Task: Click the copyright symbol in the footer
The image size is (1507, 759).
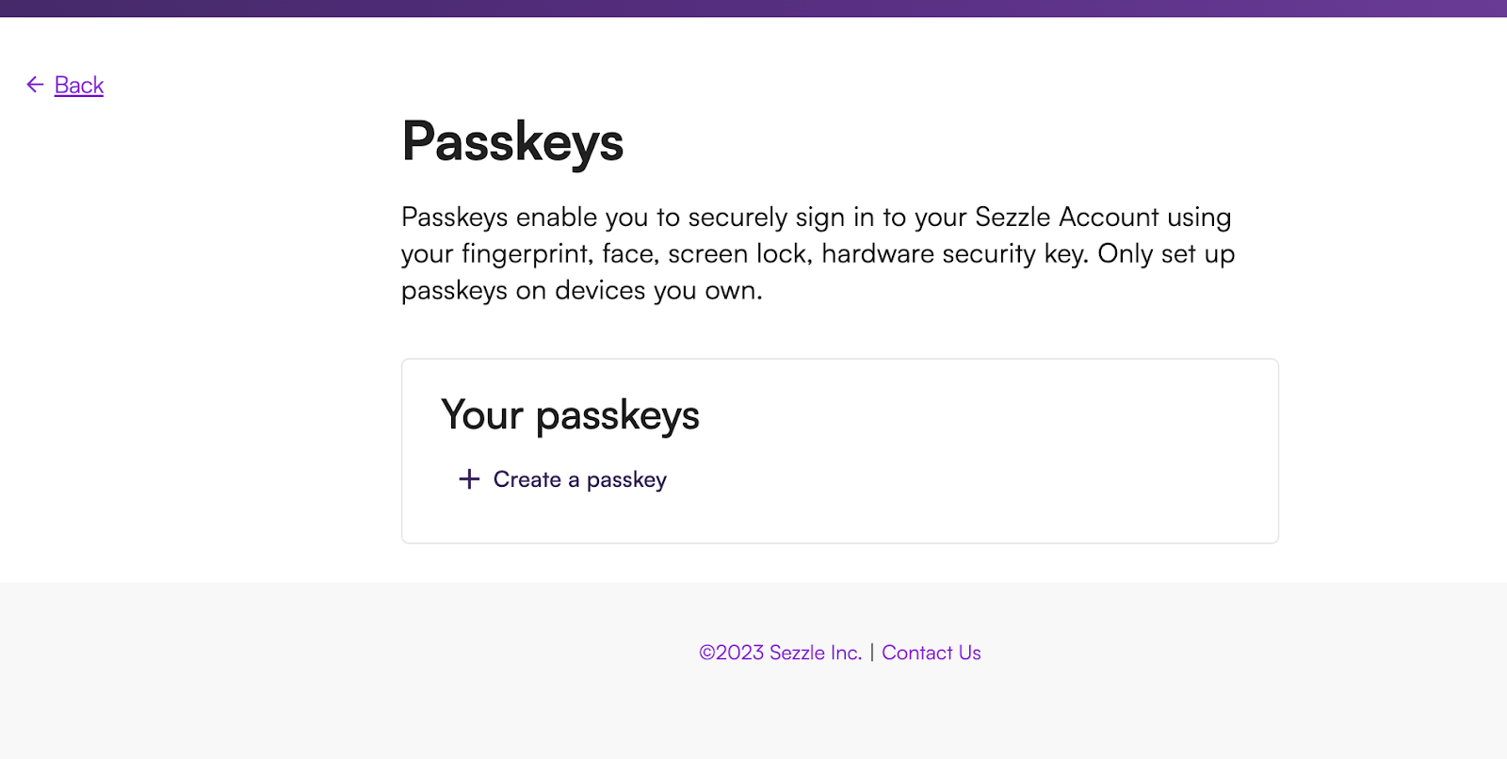Action: click(707, 653)
